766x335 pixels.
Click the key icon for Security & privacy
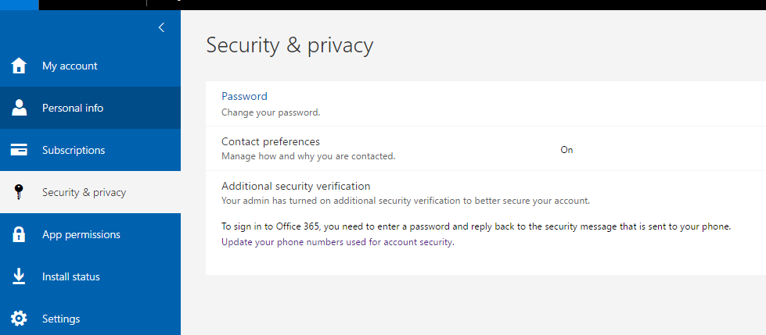[20, 192]
